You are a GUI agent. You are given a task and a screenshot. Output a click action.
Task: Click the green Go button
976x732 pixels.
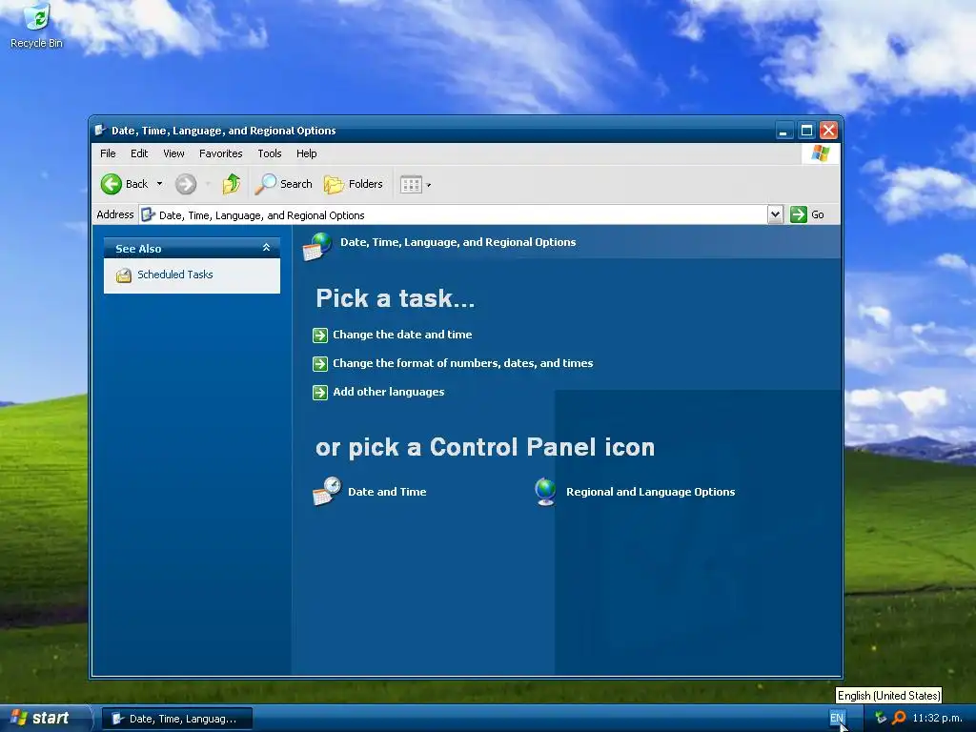(807, 214)
